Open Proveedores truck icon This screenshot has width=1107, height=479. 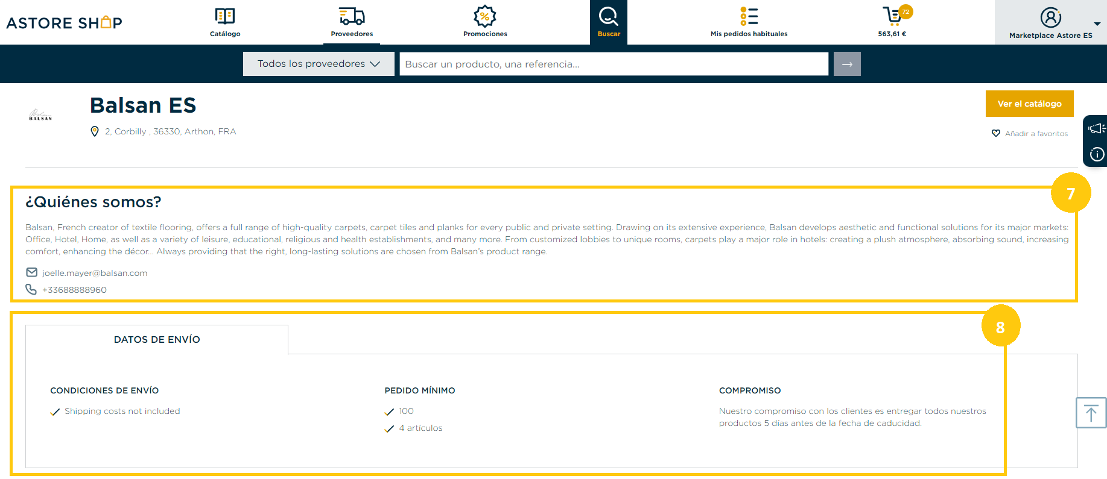tap(352, 16)
